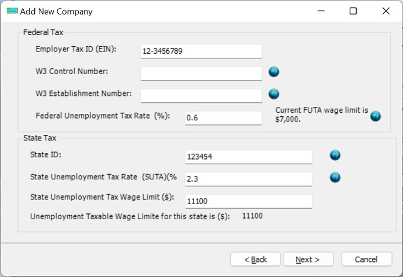Proceed by pressing the Next button
The width and height of the screenshot is (403, 277).
point(308,259)
